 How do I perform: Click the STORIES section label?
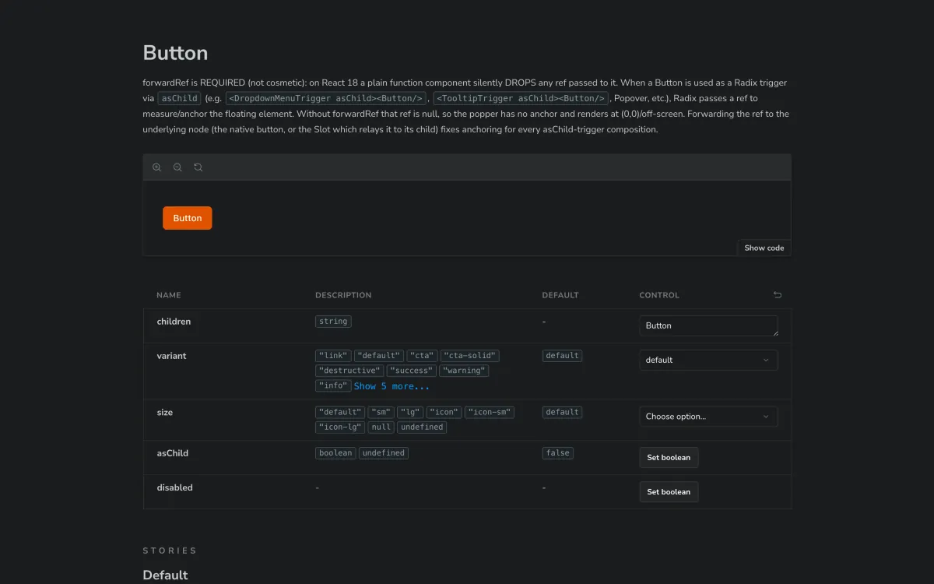tap(170, 551)
